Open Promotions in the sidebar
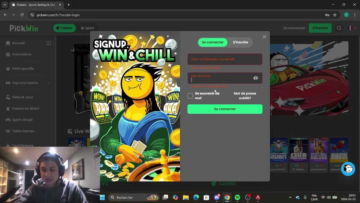The width and height of the screenshot is (360, 203). (x=22, y=54)
